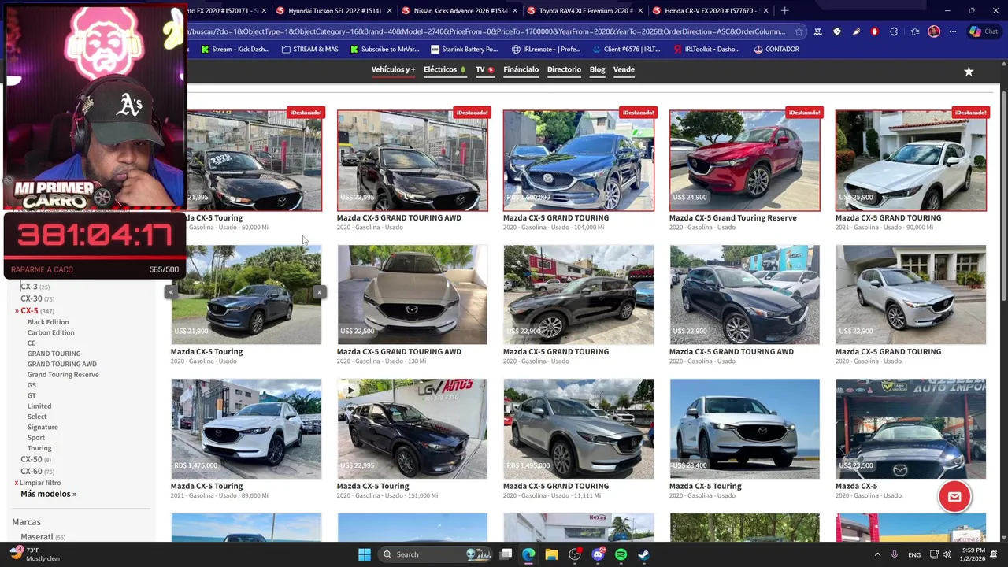The height and width of the screenshot is (567, 1008).
Task: Expand Más modelos list
Action: (x=48, y=494)
